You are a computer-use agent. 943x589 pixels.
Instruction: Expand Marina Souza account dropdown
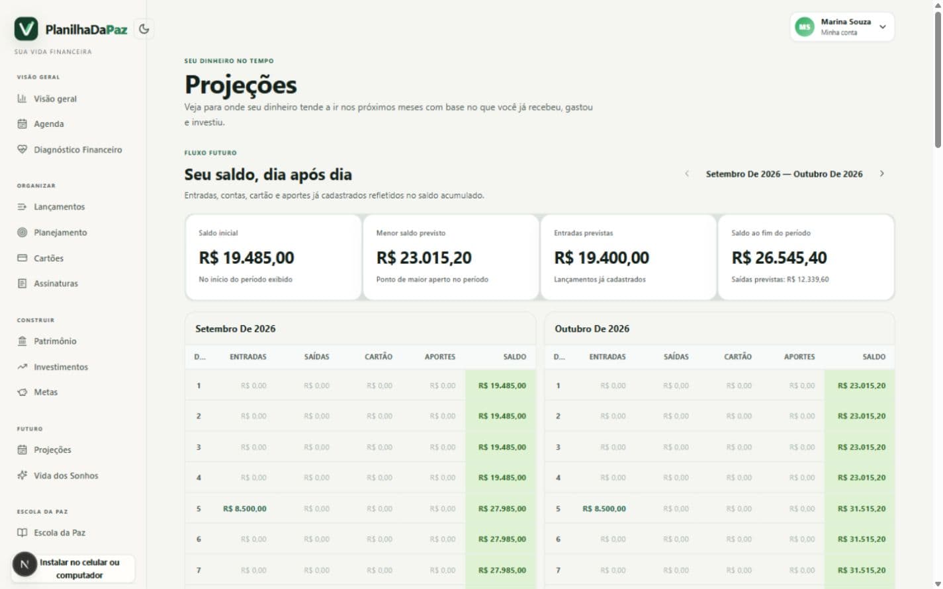[882, 27]
